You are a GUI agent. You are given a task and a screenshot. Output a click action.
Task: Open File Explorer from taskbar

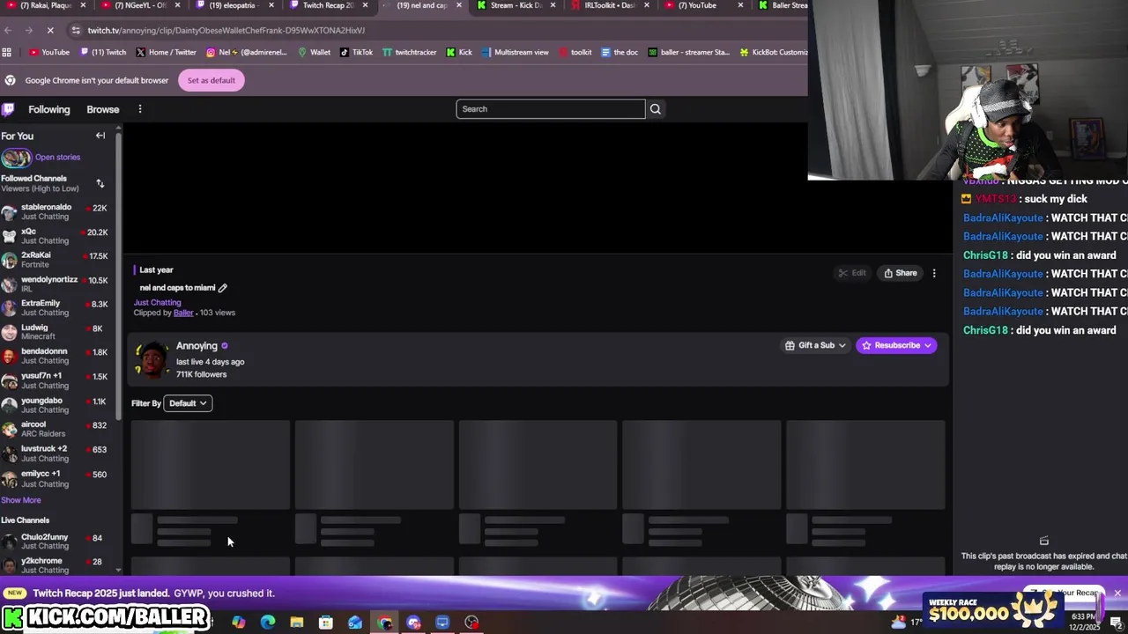297,623
